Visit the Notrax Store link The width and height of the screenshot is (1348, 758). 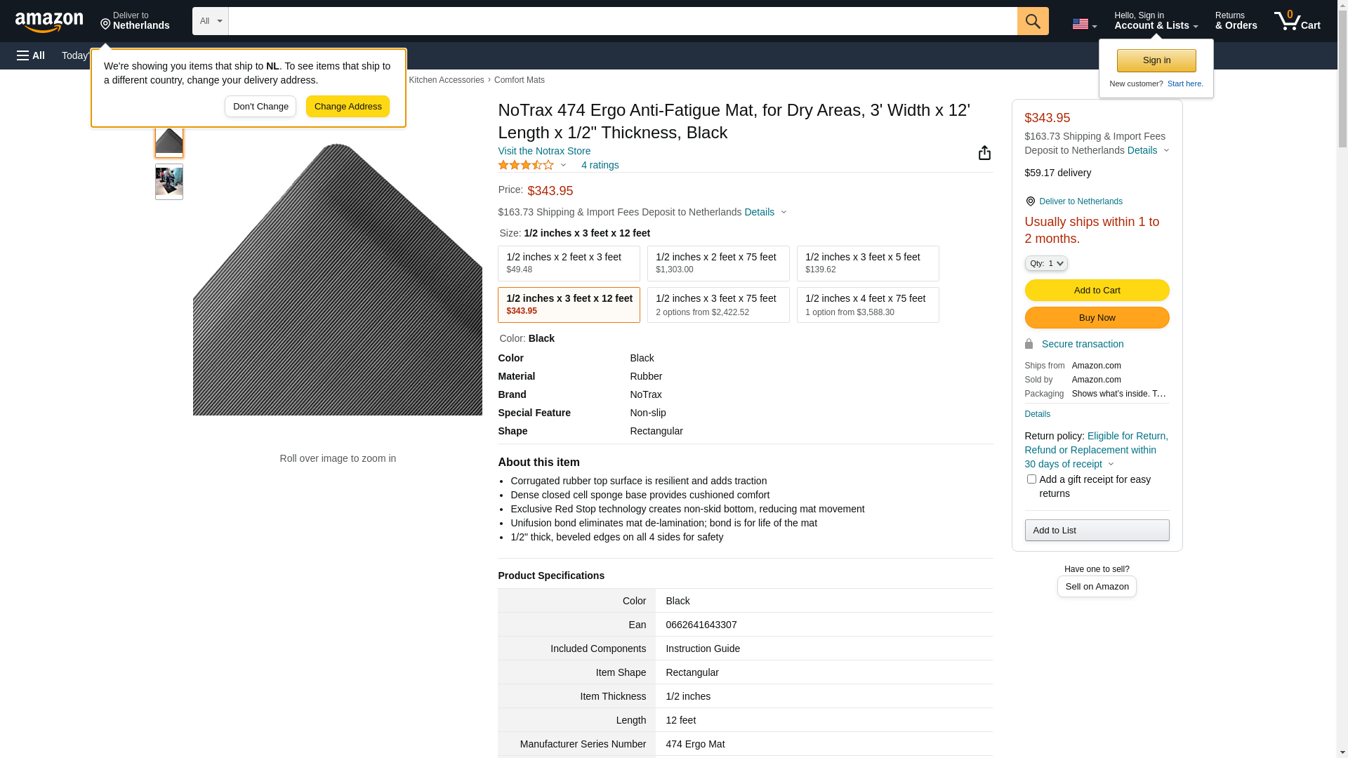[x=544, y=151]
